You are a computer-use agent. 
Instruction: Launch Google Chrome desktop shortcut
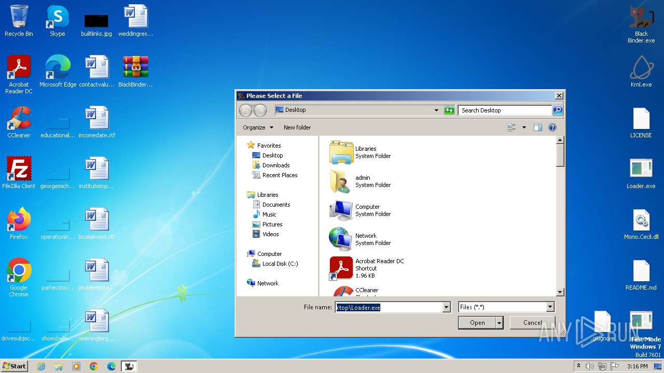coord(19,278)
